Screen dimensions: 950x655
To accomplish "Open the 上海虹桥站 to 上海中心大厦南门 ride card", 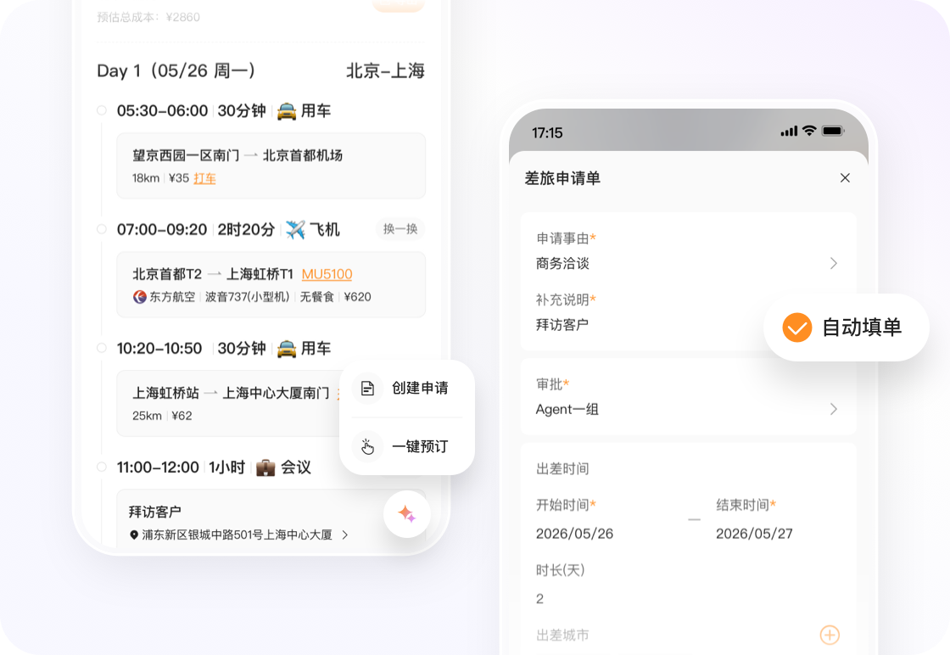I will pos(271,404).
